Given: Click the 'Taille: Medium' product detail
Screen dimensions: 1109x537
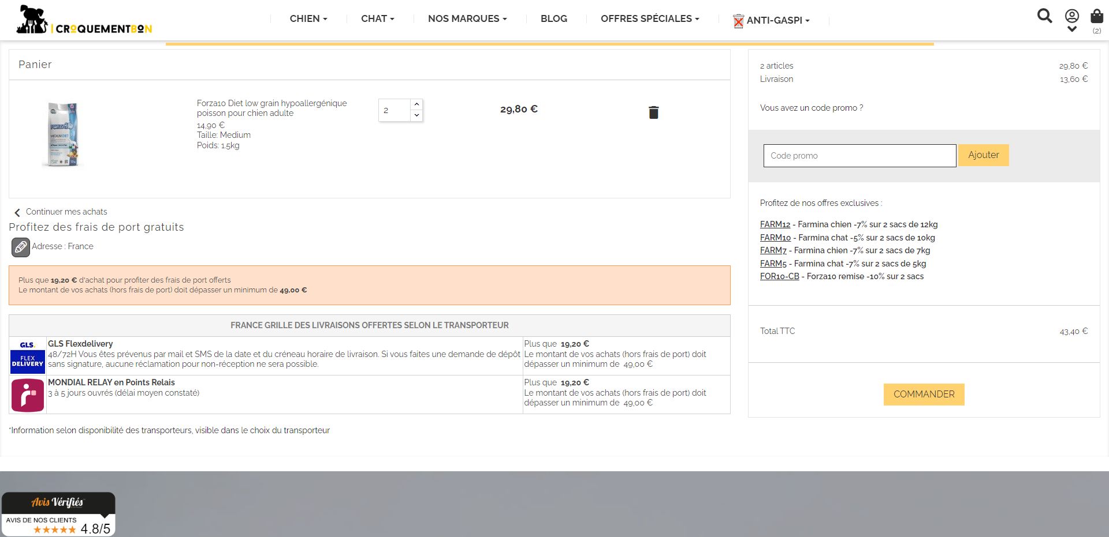Looking at the screenshot, I should 224,135.
